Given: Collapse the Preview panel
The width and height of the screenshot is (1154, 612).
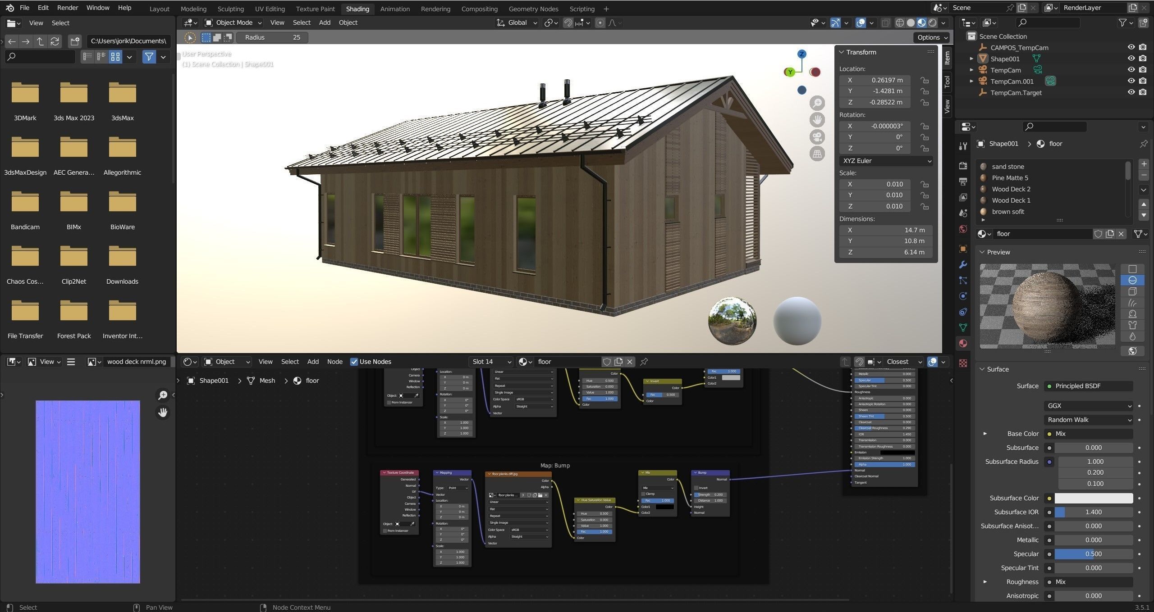Looking at the screenshot, I should 982,252.
